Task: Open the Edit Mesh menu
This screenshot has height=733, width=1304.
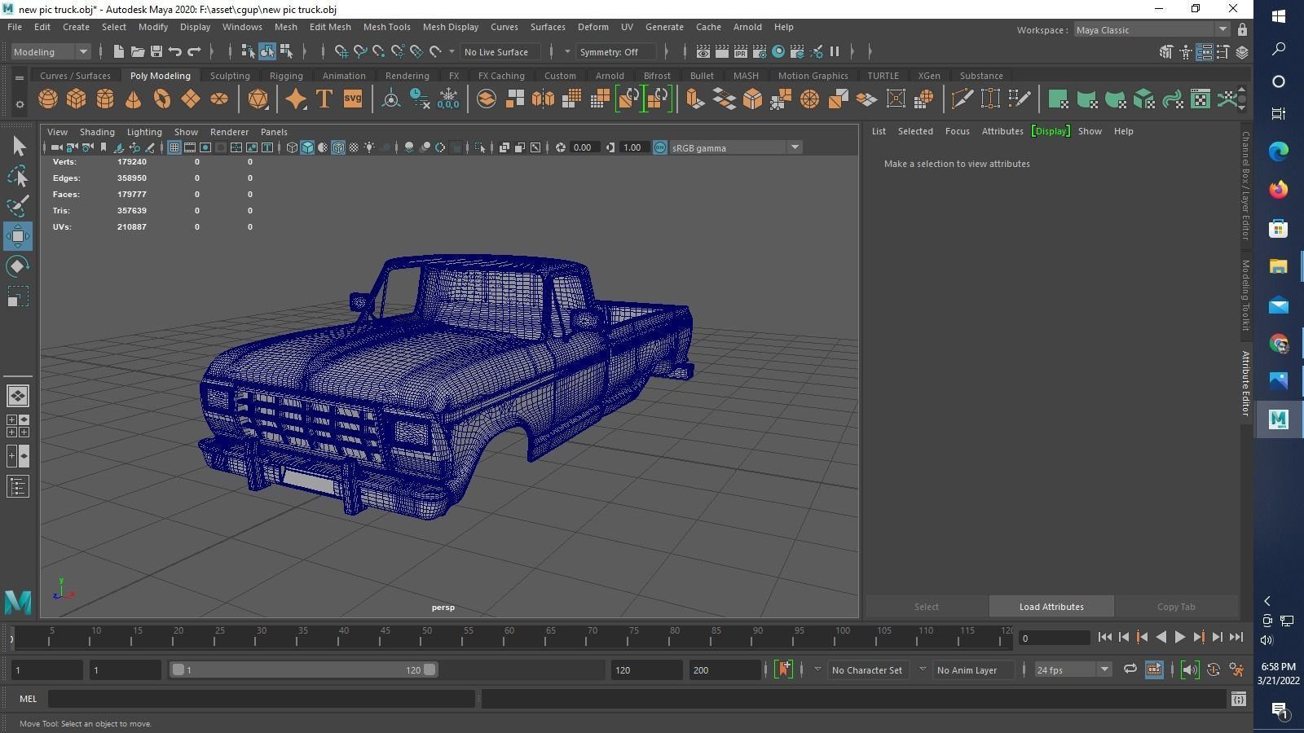Action: point(330,27)
